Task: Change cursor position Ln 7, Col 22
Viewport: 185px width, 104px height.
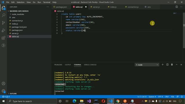Action: (142, 97)
